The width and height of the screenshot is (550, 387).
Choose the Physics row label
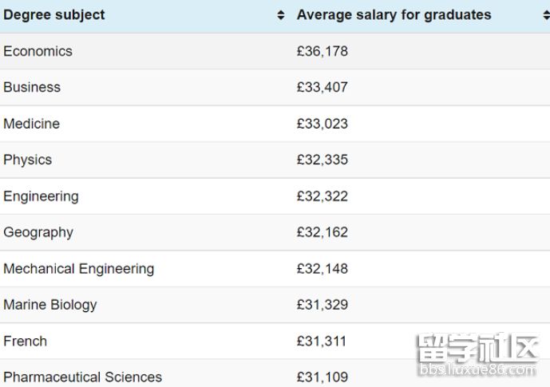27,160
